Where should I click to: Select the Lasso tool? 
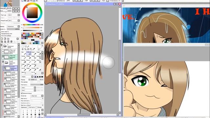coord(26,47)
